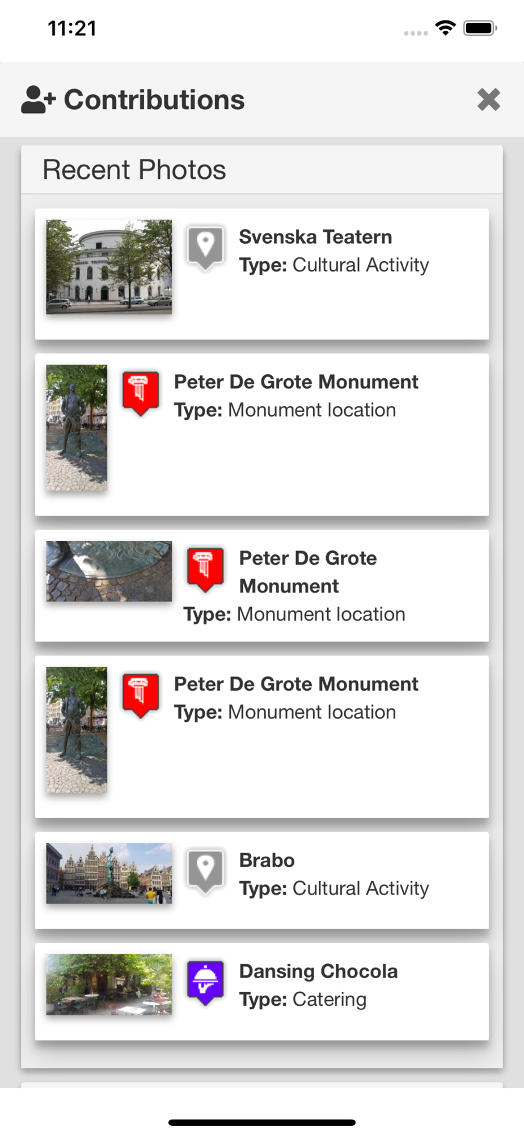Select the two-line Peter De Grote Monument title
Screen dimensions: 524x1136
point(308,572)
